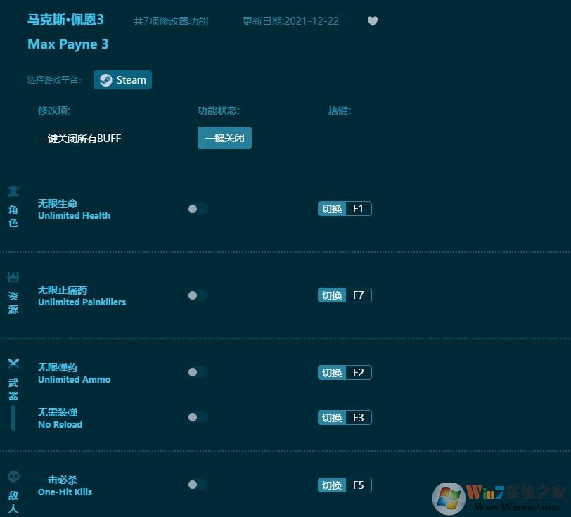The width and height of the screenshot is (571, 517).
Task: Click 切换 for Unlimited Painkillers
Action: 331,295
